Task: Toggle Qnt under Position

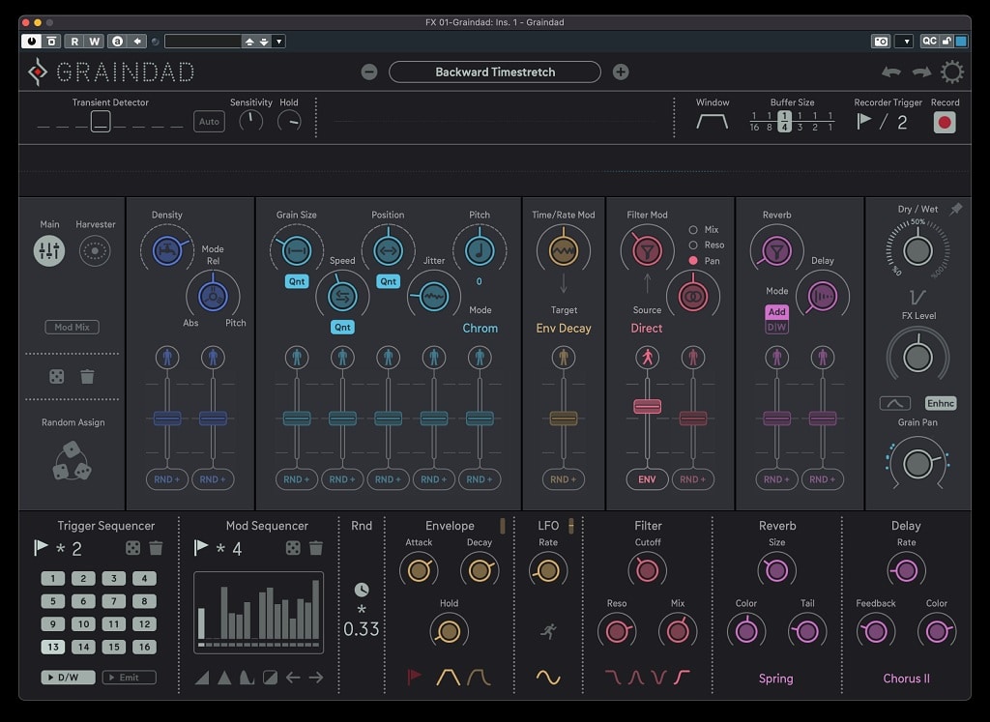Action: (389, 281)
